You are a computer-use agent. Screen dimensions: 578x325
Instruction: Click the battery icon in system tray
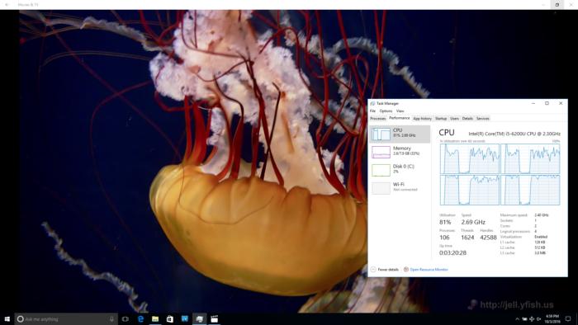point(524,318)
